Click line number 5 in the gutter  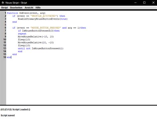[5, 25]
